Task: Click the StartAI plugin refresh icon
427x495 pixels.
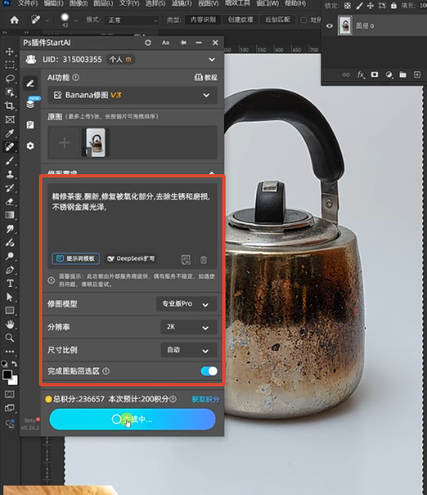Action: pos(148,42)
